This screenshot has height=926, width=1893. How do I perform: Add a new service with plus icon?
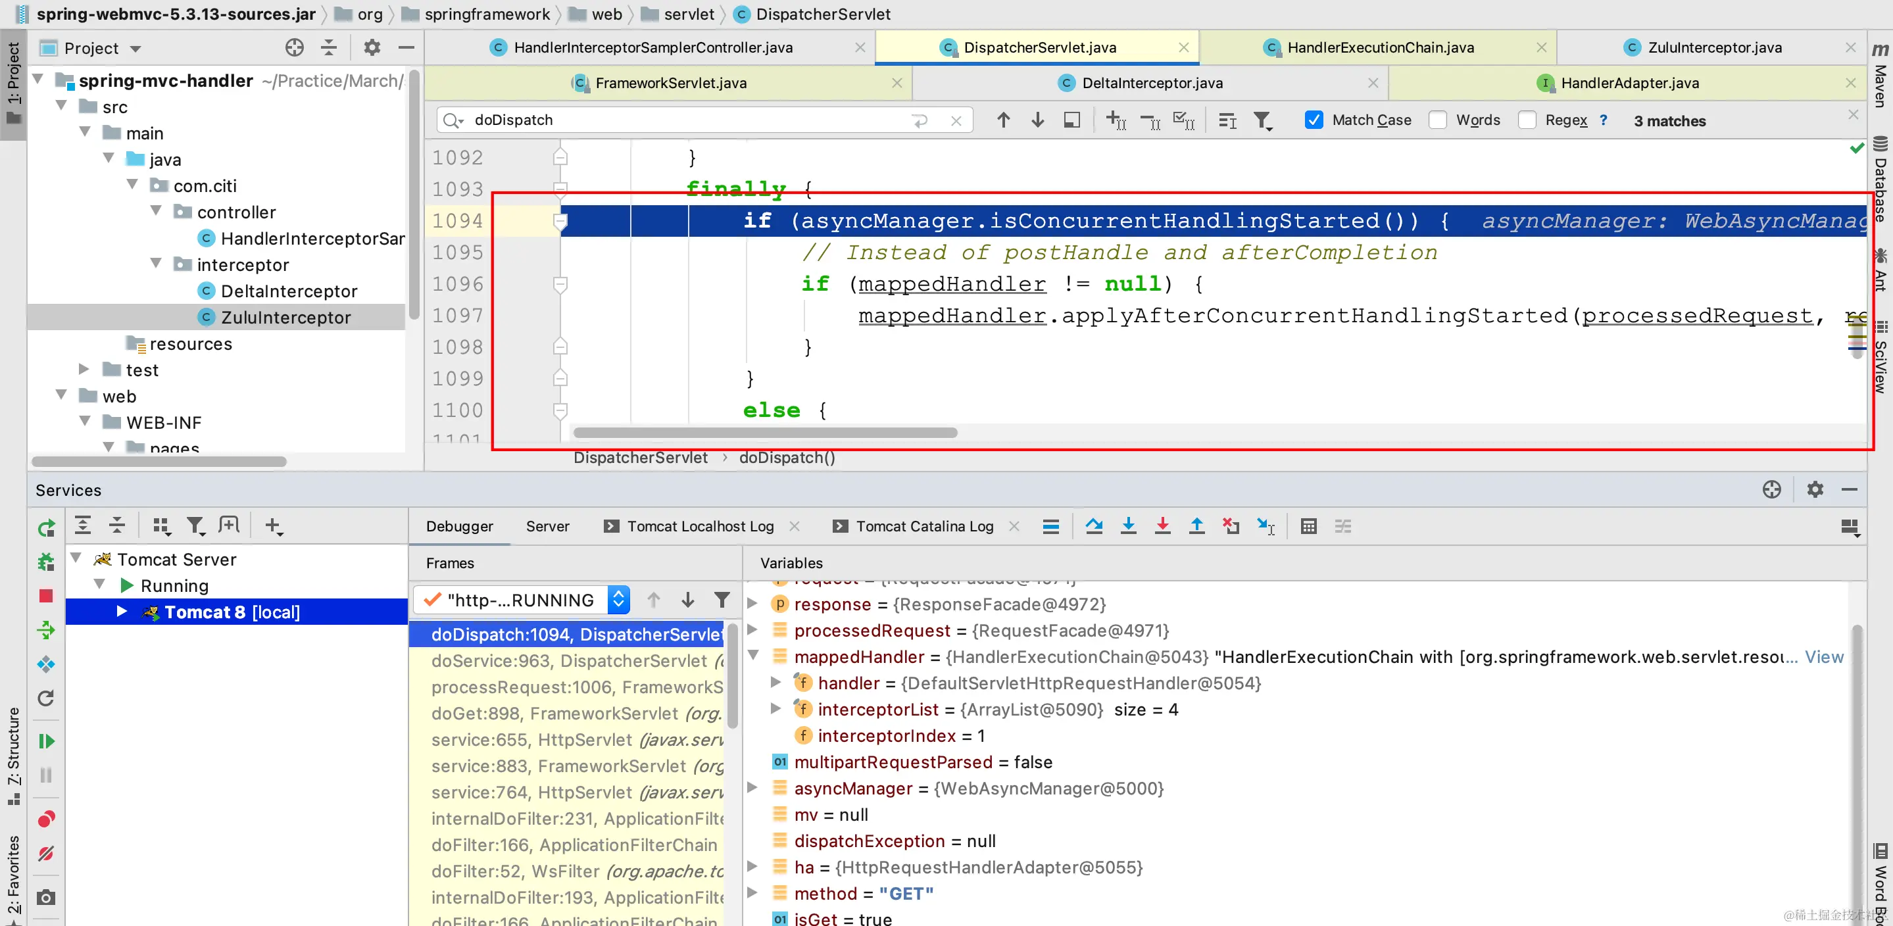tap(274, 526)
